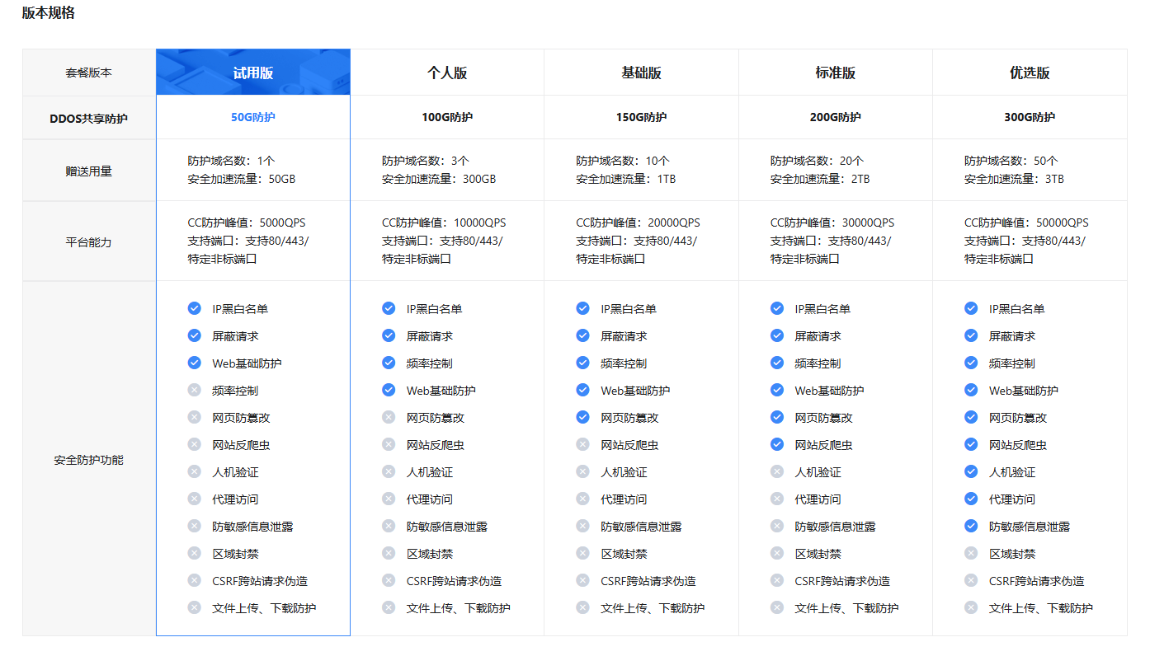The height and width of the screenshot is (656, 1150).
Task: Click the checkmark beside 防敏感信息泄露 in 优选版
Action: pos(971,526)
